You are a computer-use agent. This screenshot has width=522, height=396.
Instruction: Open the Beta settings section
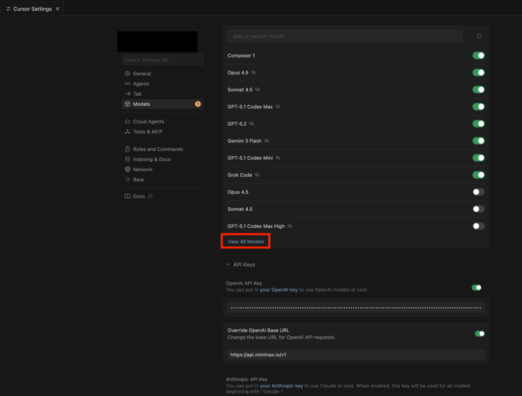tap(138, 180)
